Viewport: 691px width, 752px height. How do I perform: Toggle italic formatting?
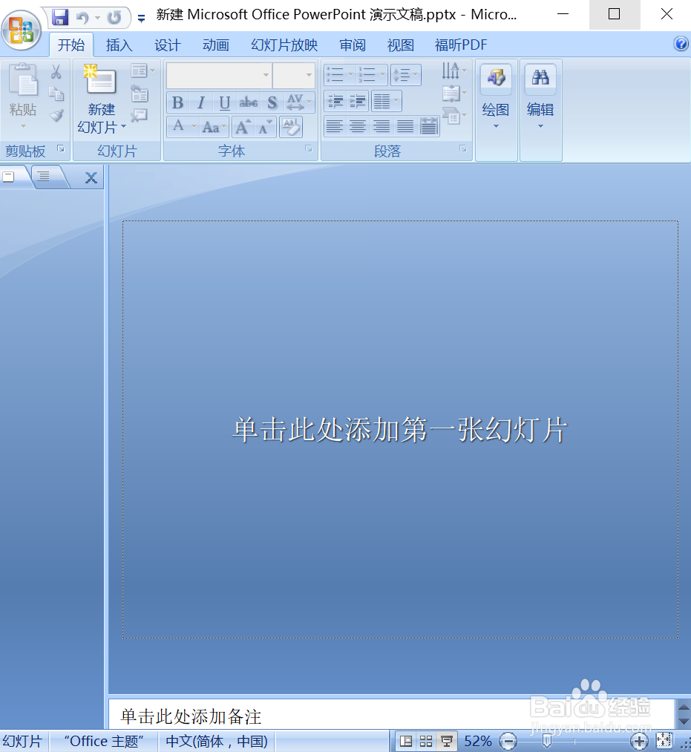(x=200, y=102)
